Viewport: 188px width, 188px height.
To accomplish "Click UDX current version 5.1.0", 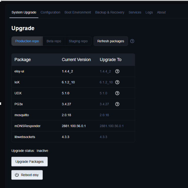I will (x=65, y=93).
